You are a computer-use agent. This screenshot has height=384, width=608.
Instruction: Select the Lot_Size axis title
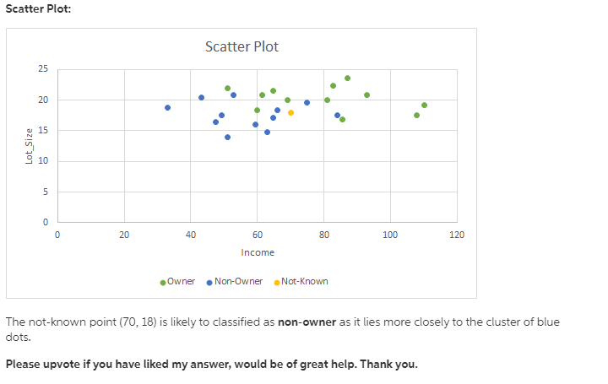(x=30, y=146)
